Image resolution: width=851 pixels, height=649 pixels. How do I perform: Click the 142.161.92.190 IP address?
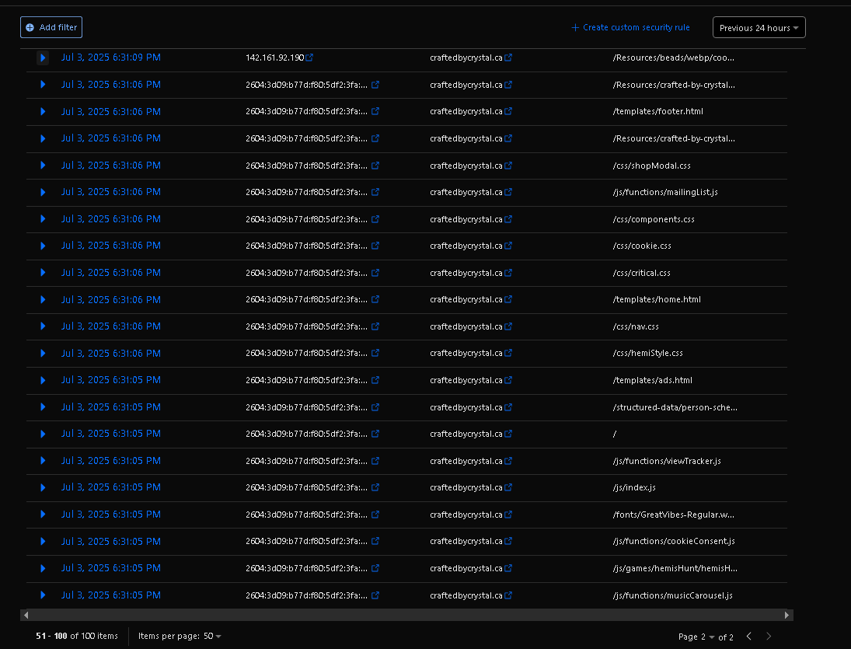274,58
